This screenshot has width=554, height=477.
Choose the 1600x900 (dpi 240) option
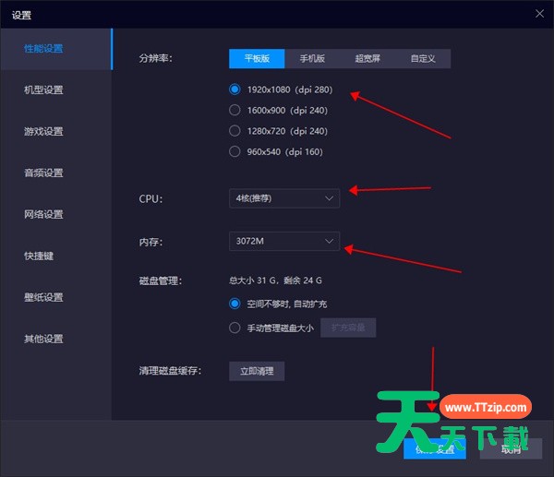235,111
